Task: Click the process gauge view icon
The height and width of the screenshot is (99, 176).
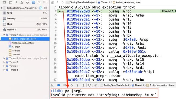Action: pyautogui.click(x=41, y=8)
